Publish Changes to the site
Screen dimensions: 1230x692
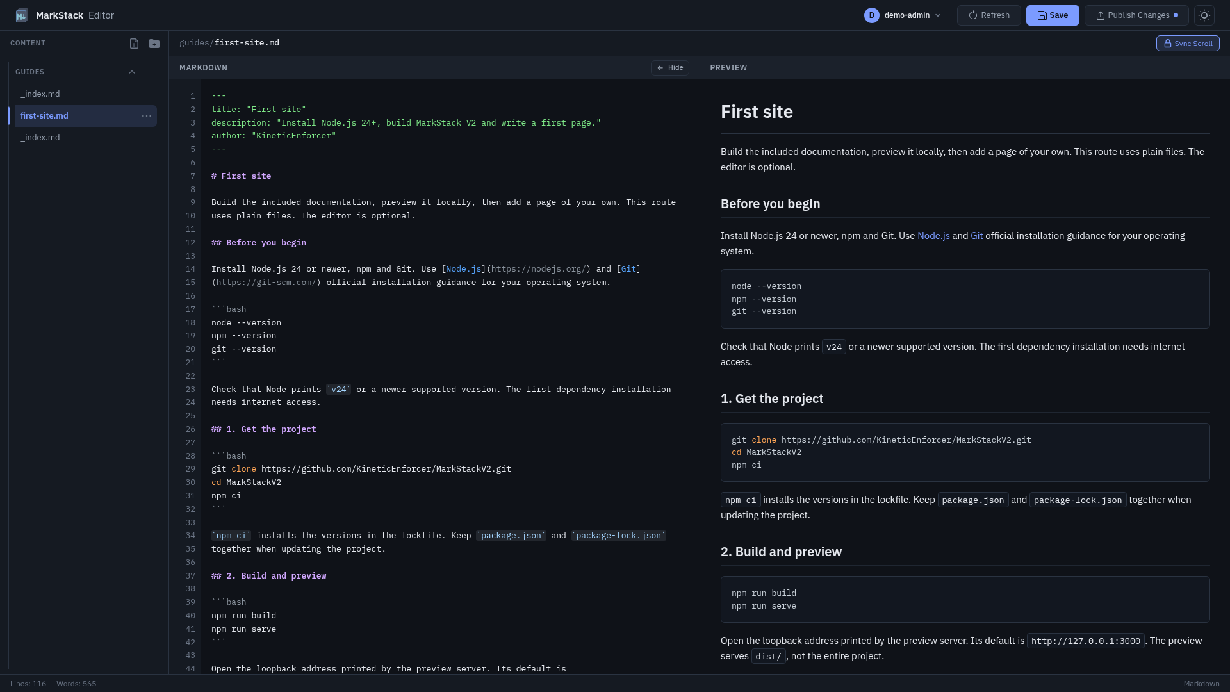pos(1136,15)
